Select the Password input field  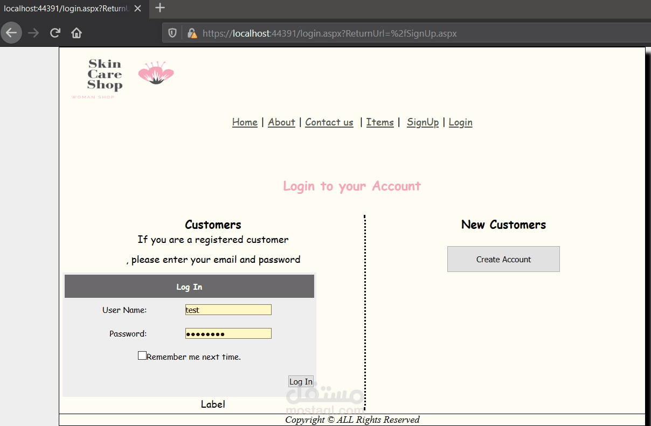point(228,333)
